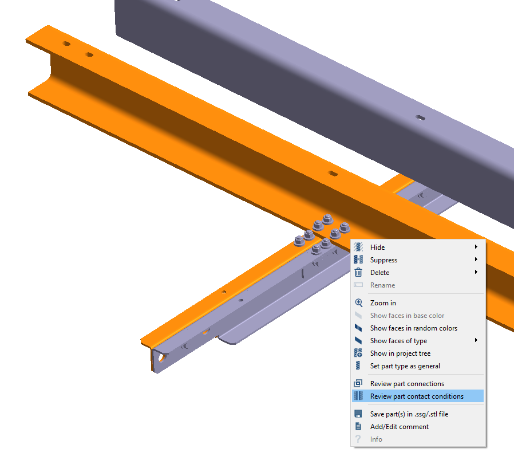The height and width of the screenshot is (456, 514).
Task: Click the Hide menu icon
Action: (x=358, y=247)
